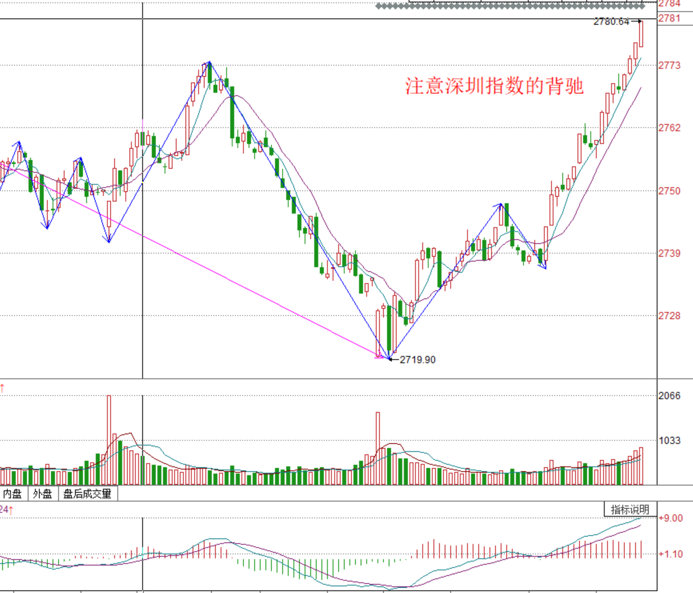Click the 2066 volume axis label
The image size is (693, 593).
pyautogui.click(x=670, y=396)
